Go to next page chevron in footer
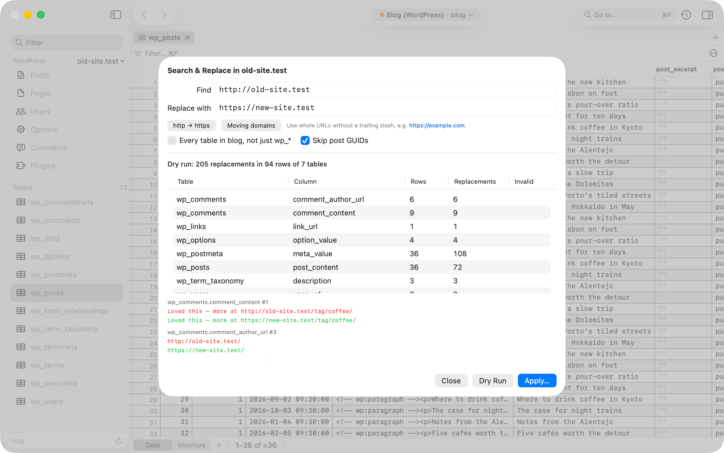The image size is (724, 453). 284,445
